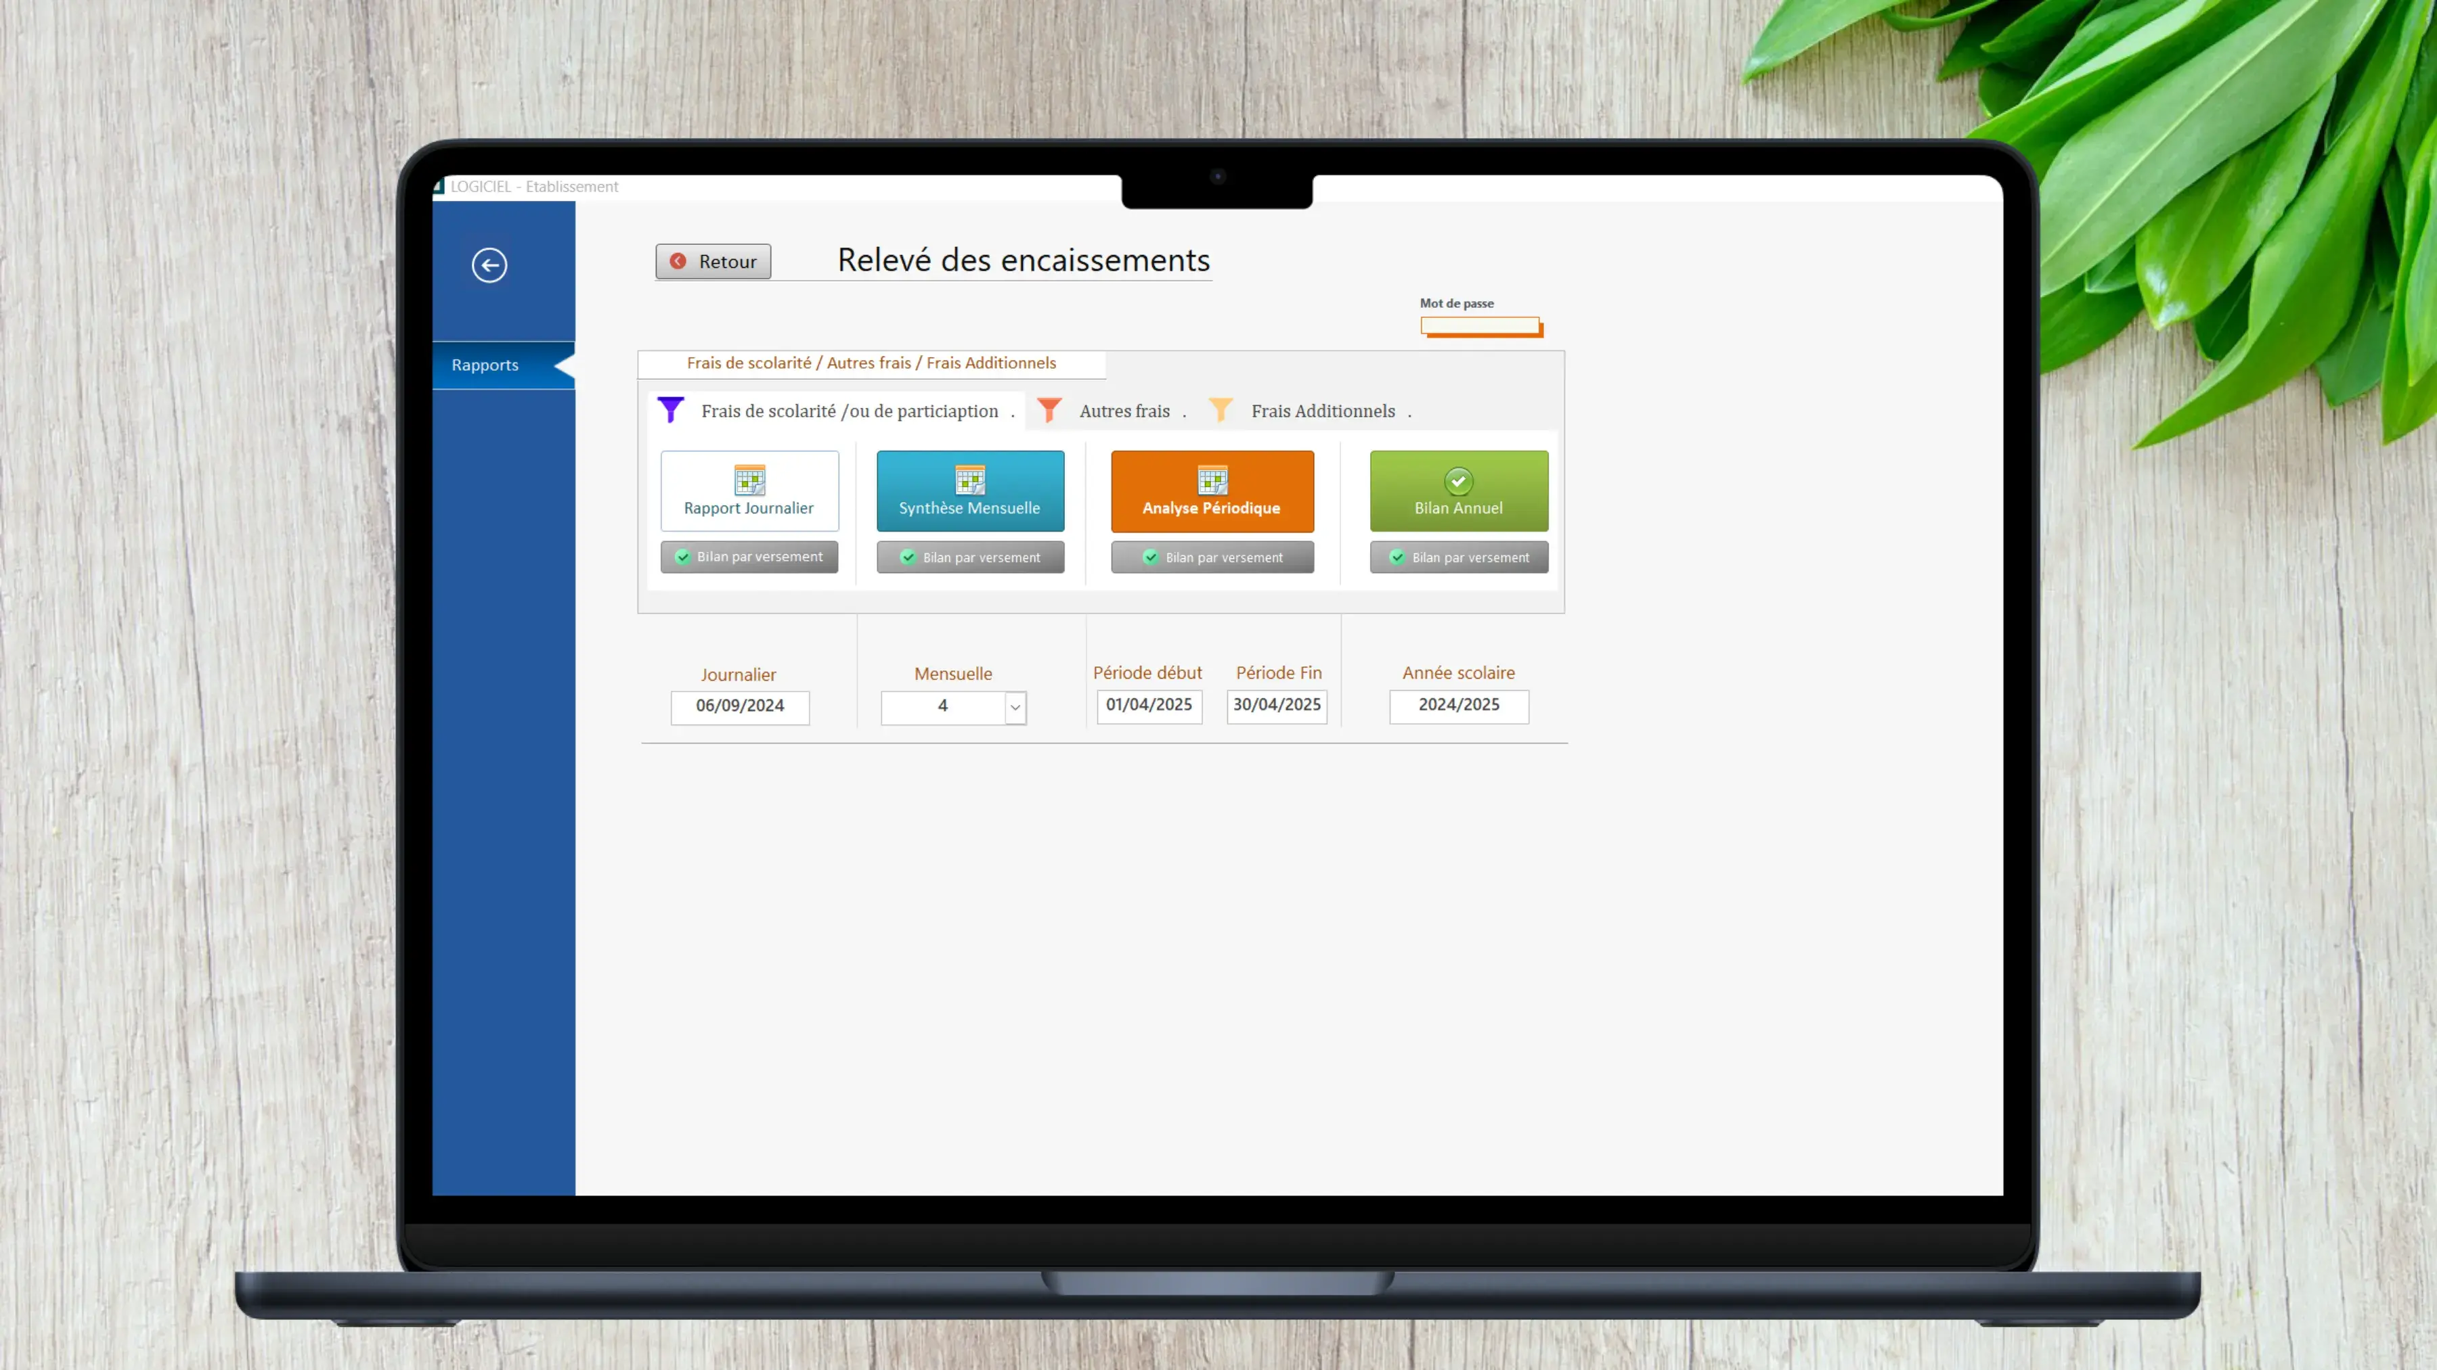Click the back arrow circle in sidebar
The image size is (2437, 1370).
pyautogui.click(x=489, y=265)
